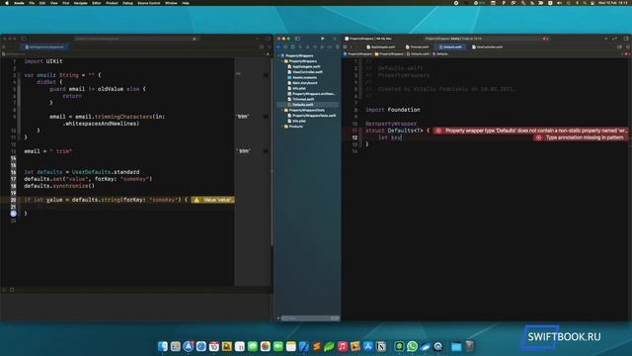This screenshot has height=356, width=632.
Task: Open the Finder icon in the Dock
Action: tap(162, 346)
